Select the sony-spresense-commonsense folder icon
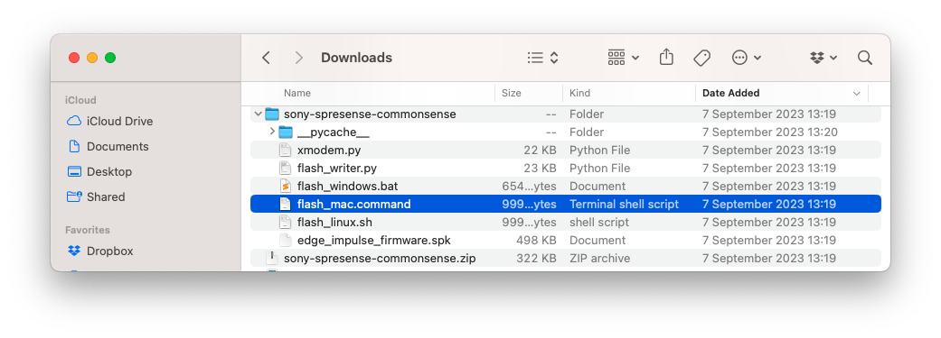 272,114
